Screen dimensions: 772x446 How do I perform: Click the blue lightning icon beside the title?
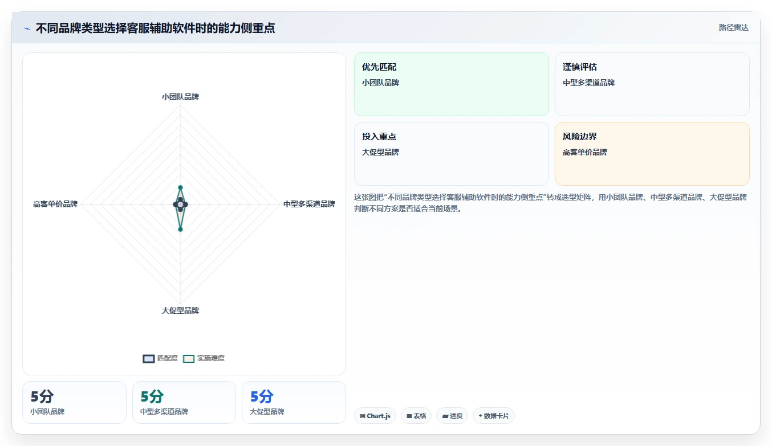tap(27, 28)
